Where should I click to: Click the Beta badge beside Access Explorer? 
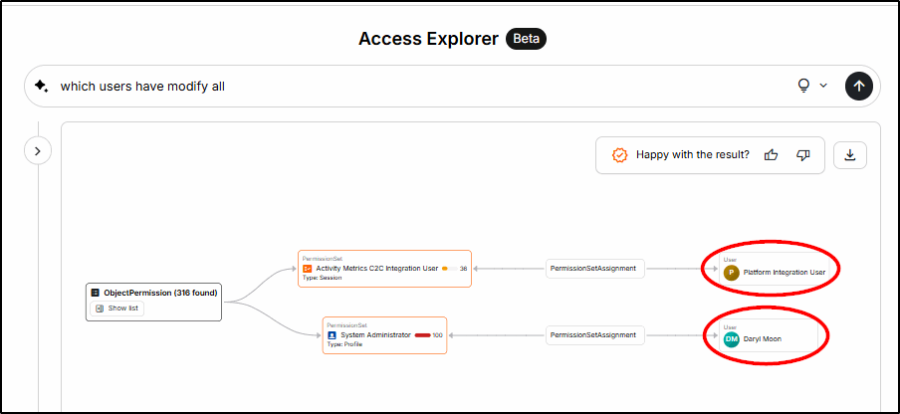pyautogui.click(x=527, y=39)
